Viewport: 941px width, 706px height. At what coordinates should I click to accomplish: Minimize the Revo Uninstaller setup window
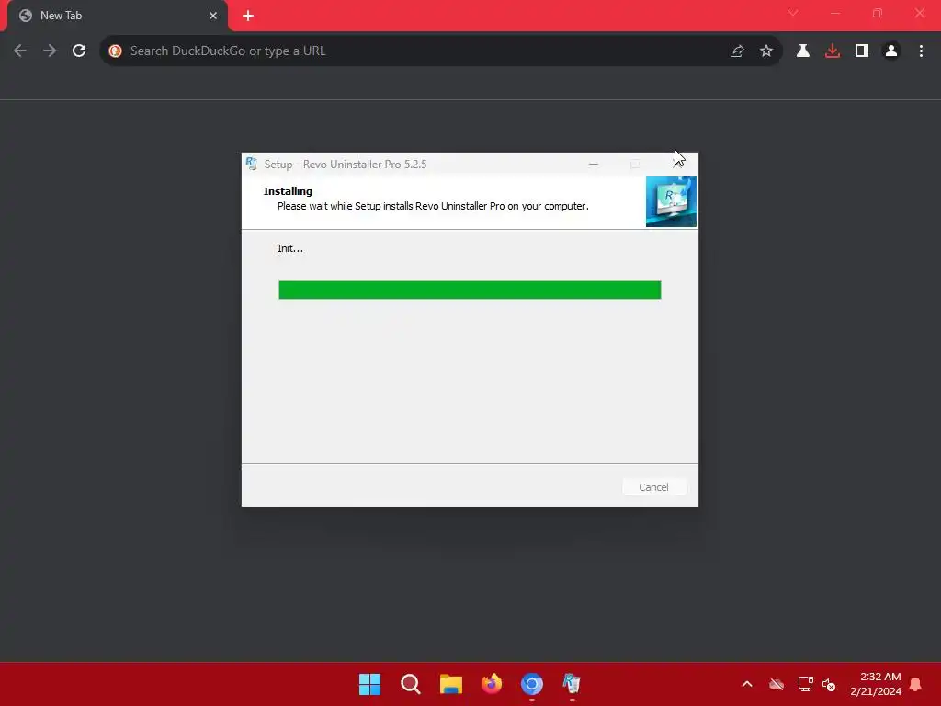(594, 164)
